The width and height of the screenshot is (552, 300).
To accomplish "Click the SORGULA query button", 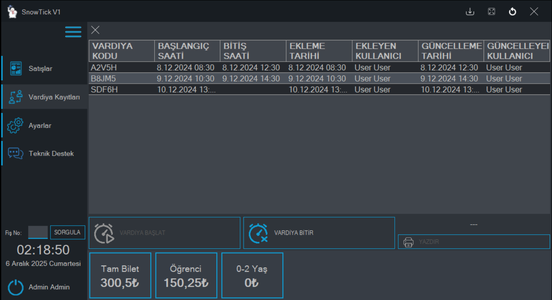I will pyautogui.click(x=67, y=232).
